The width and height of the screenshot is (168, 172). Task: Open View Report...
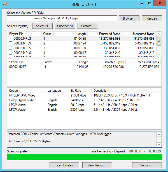[x=97, y=165]
